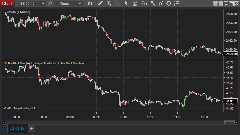
Task: Close the chart window
Action: point(237,4)
